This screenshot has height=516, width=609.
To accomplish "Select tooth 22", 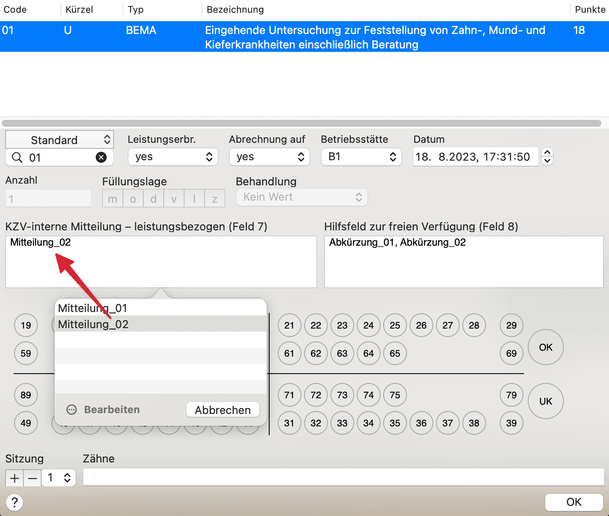I will (x=316, y=326).
